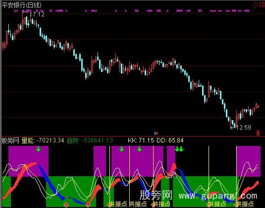Click the blue-red double arrow marker
This screenshot has height=208, width=265.
157,134
